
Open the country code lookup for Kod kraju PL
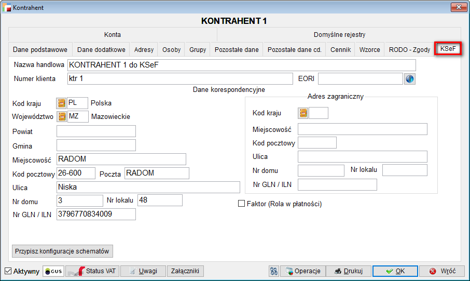(62, 103)
